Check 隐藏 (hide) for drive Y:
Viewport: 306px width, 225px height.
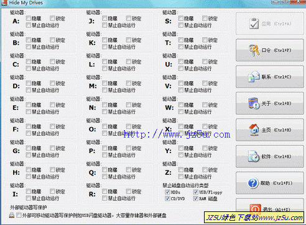pyautogui.click(x=181, y=148)
